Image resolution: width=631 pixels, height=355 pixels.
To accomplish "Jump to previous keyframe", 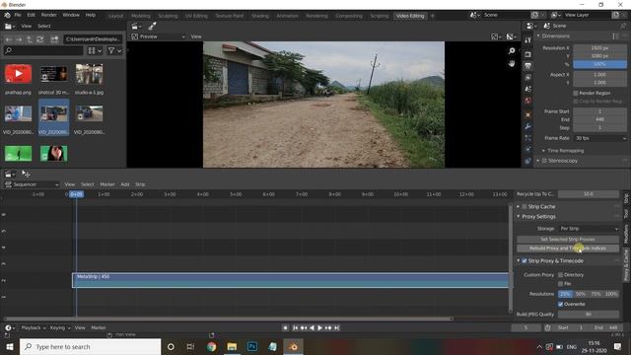I will point(304,328).
